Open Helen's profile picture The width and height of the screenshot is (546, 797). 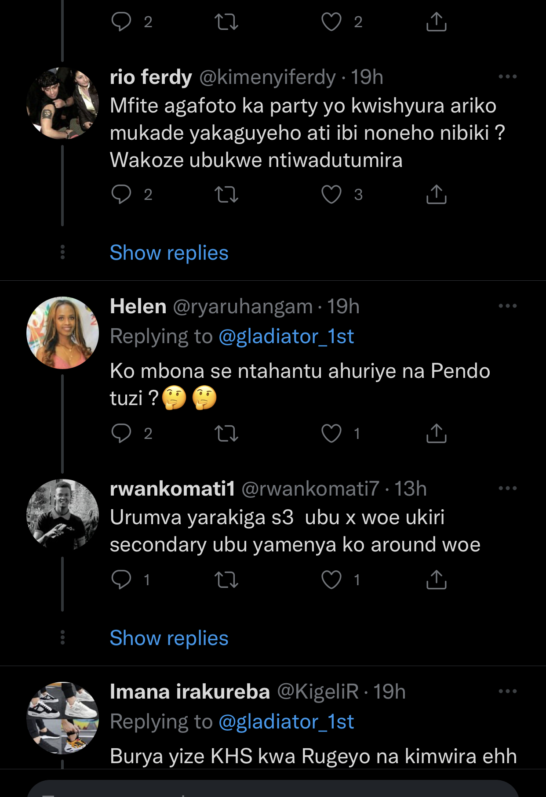tap(62, 333)
